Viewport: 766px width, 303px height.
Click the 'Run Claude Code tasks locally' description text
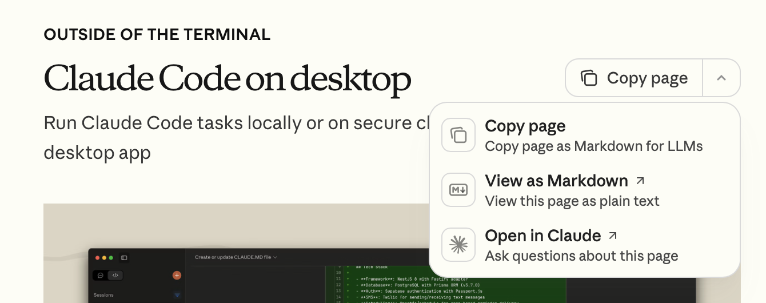(x=236, y=138)
